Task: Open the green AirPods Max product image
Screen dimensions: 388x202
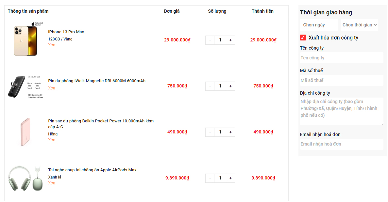Action: click(x=26, y=178)
